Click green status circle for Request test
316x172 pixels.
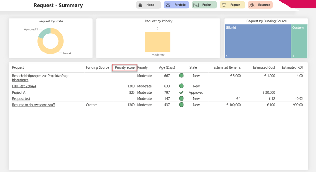click(x=181, y=99)
